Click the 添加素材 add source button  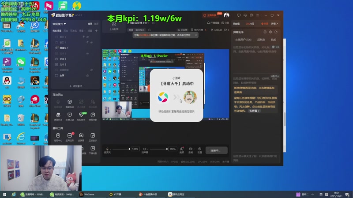[75, 86]
